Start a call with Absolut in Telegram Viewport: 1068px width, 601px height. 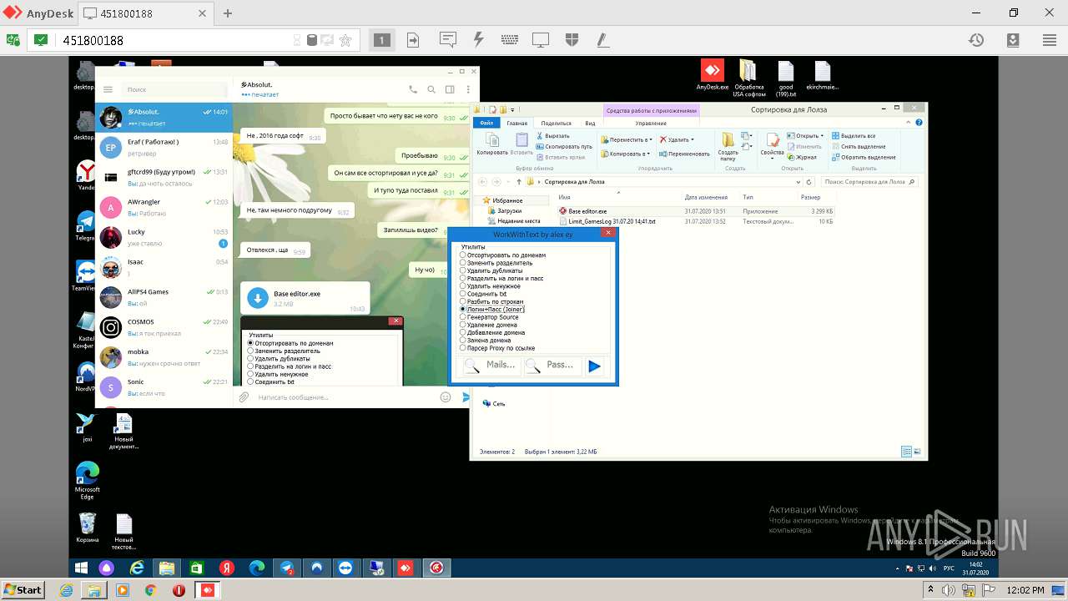413,89
